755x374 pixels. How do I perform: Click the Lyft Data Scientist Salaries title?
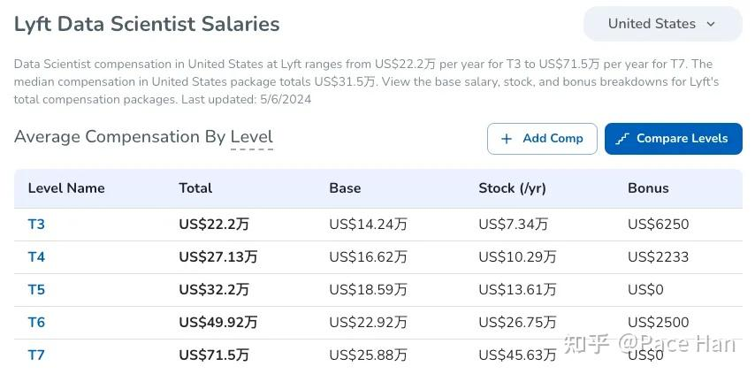click(147, 24)
